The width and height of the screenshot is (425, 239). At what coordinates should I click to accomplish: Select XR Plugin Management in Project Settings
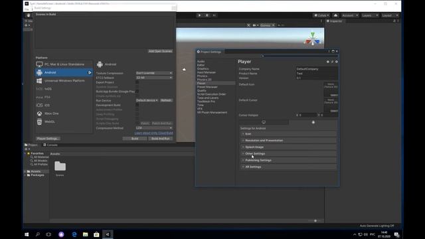tap(212, 112)
